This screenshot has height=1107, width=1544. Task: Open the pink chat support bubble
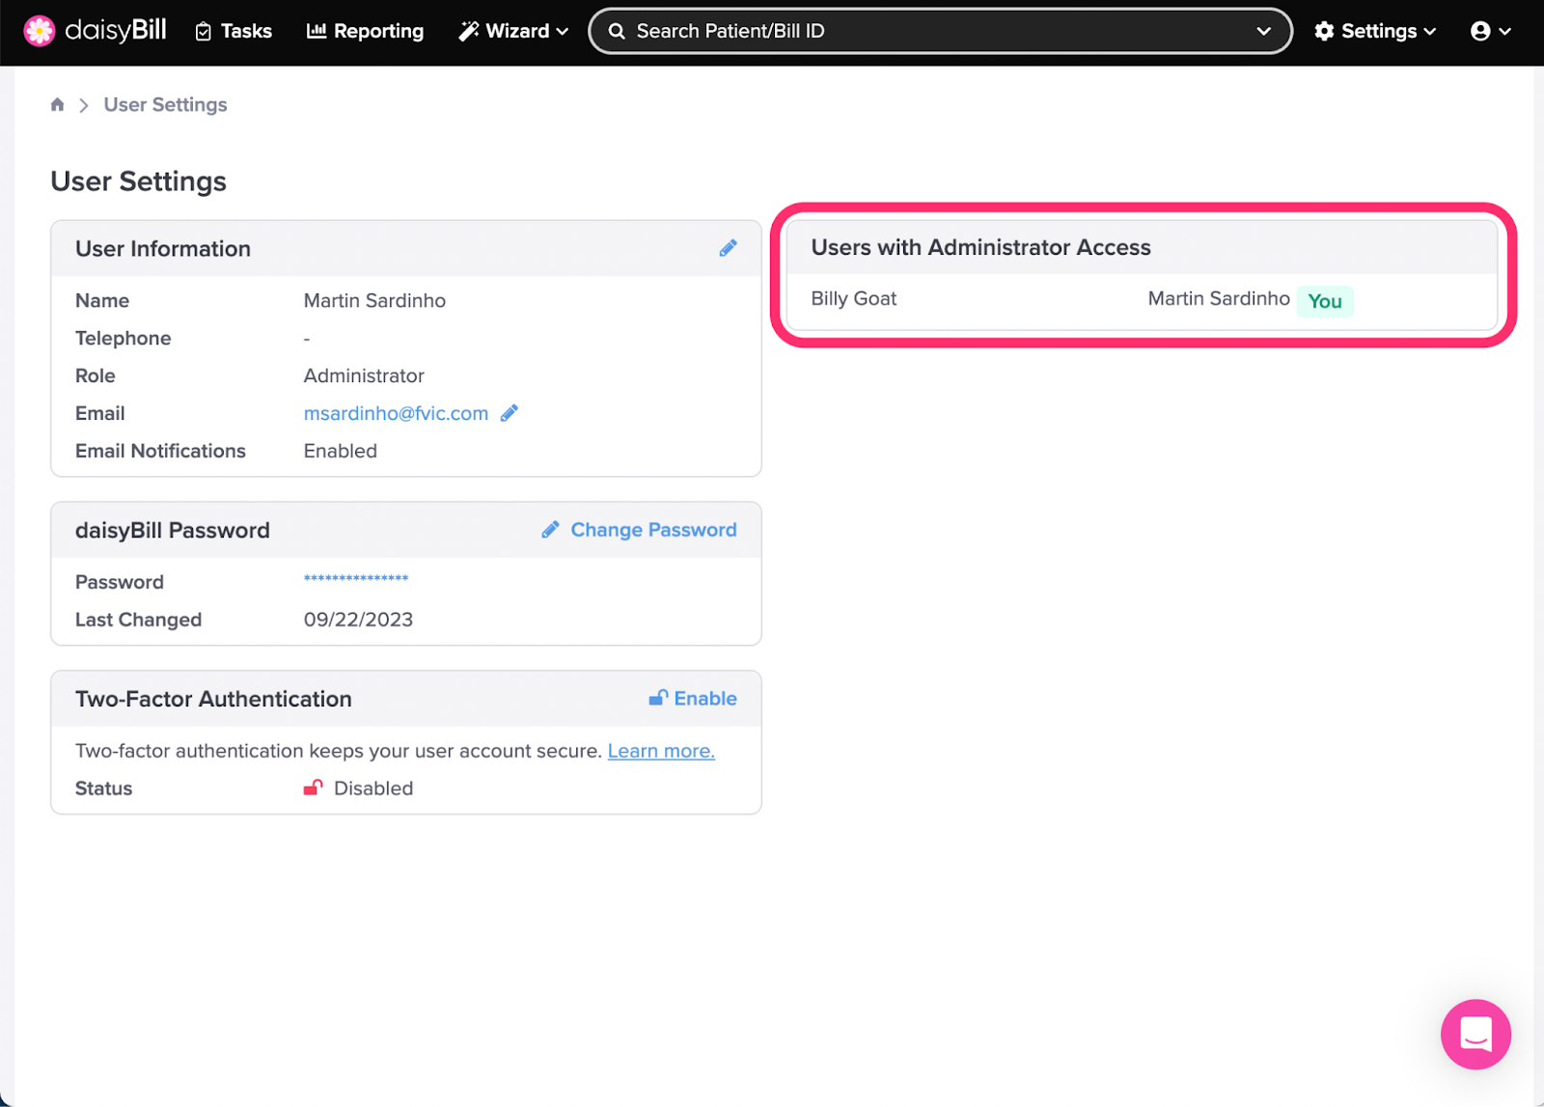pyautogui.click(x=1475, y=1034)
